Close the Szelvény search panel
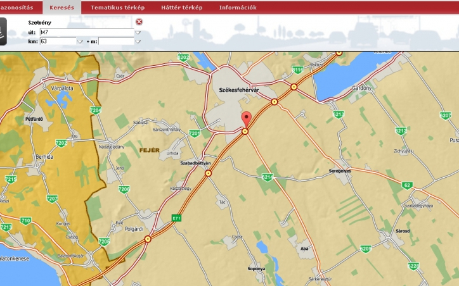The image size is (459, 286). click(x=139, y=22)
